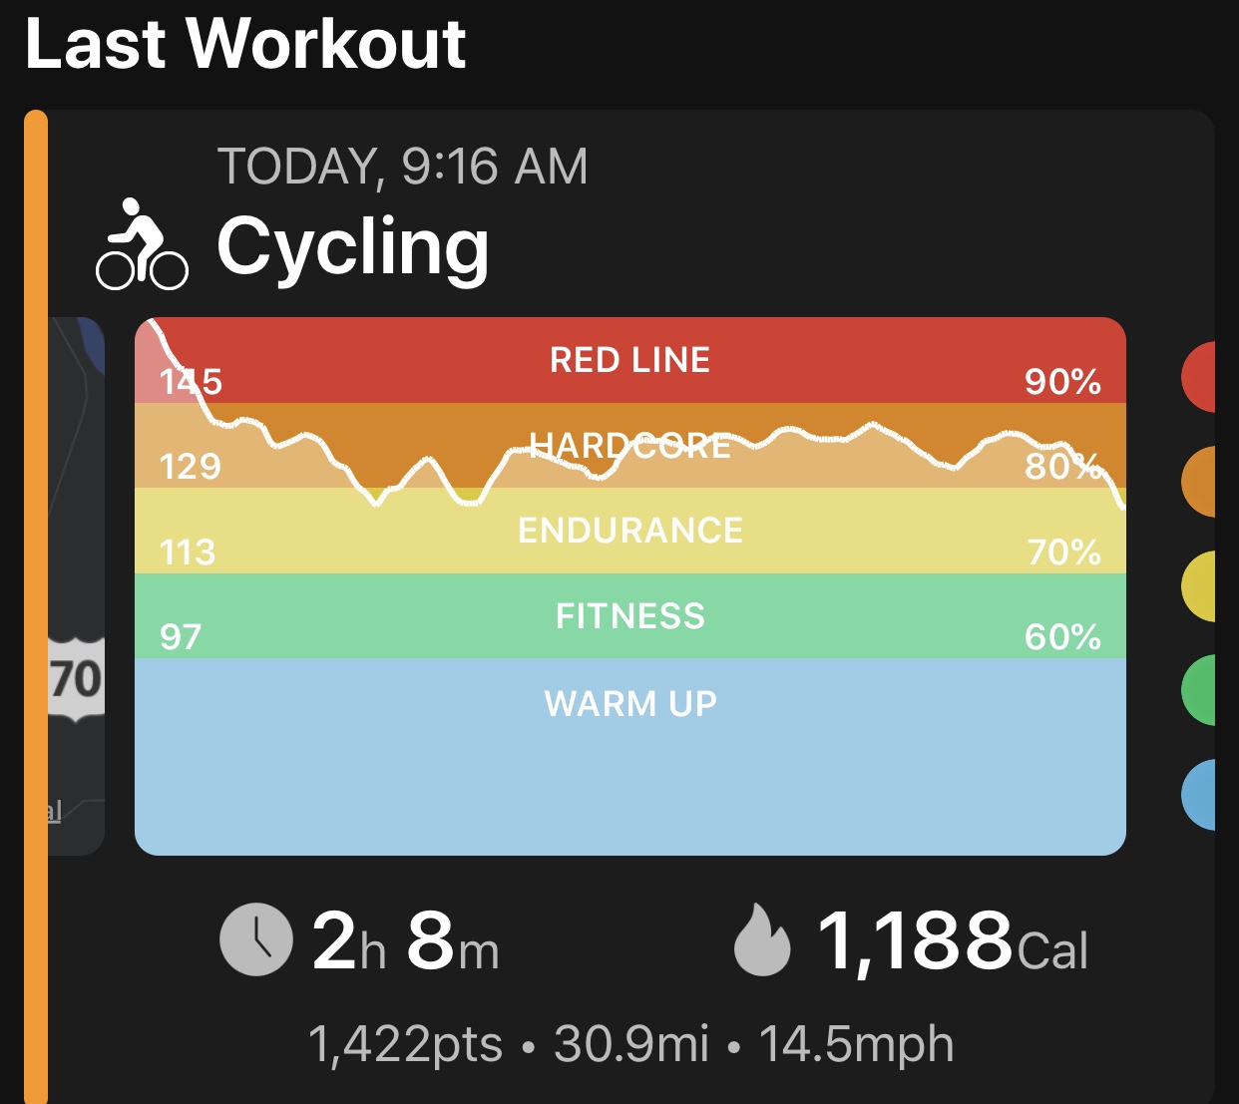Tap the ENDURANCE zone band
This screenshot has height=1104, width=1239.
[x=629, y=531]
